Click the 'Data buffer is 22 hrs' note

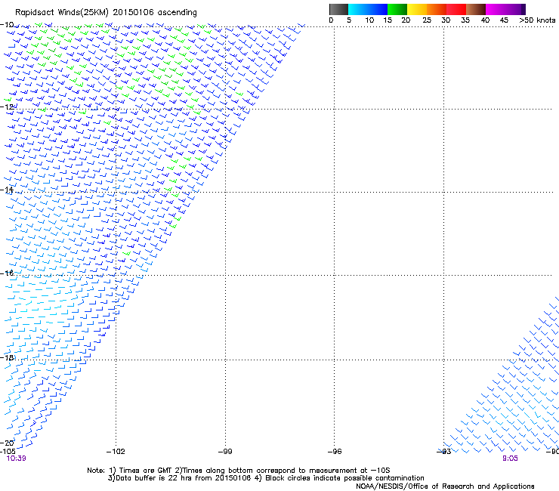point(266,478)
